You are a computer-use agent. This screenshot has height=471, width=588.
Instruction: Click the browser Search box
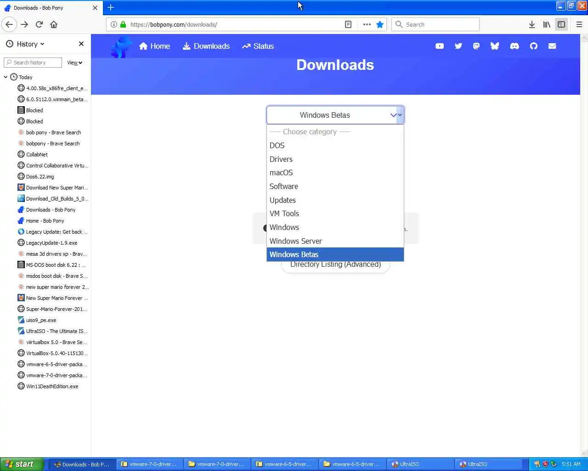(x=435, y=24)
